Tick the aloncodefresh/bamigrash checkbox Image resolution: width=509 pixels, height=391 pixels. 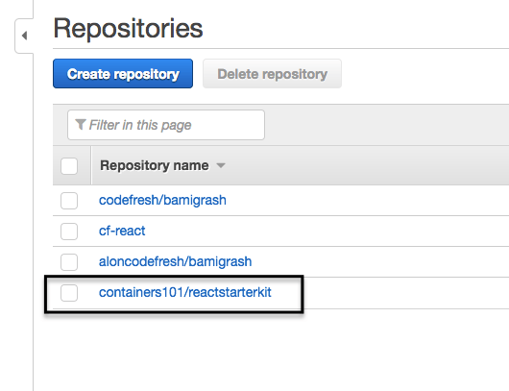69,262
